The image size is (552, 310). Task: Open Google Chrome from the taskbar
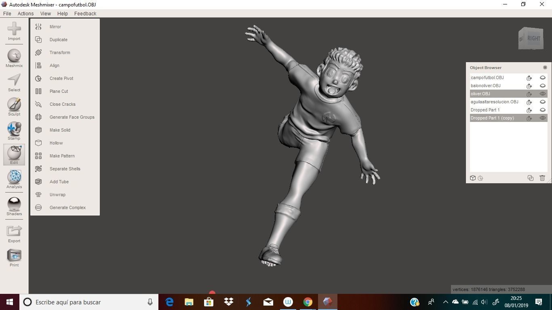tap(308, 302)
